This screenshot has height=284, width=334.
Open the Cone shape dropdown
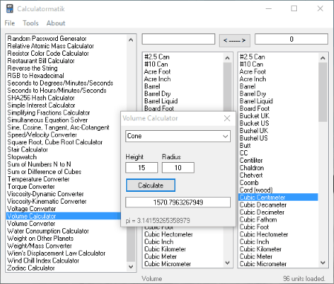(x=178, y=136)
